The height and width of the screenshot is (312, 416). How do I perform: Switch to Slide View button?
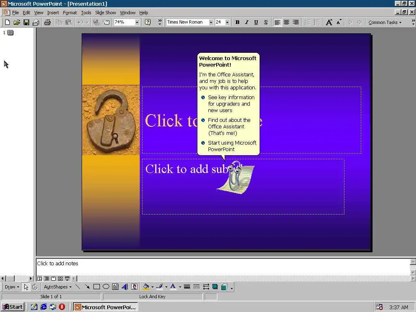pos(53,279)
